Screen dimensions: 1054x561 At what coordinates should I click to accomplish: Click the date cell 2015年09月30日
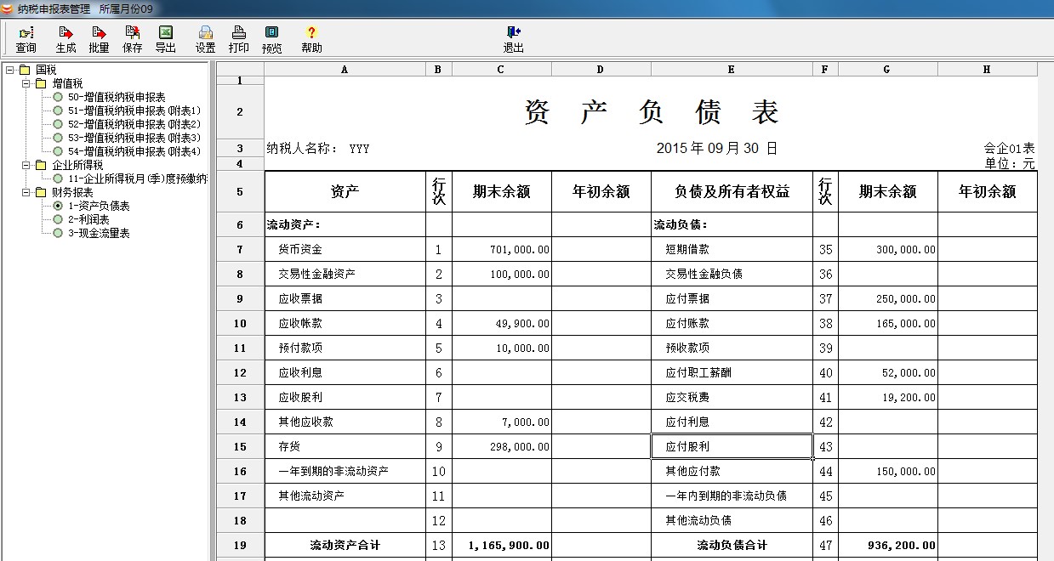(x=717, y=148)
